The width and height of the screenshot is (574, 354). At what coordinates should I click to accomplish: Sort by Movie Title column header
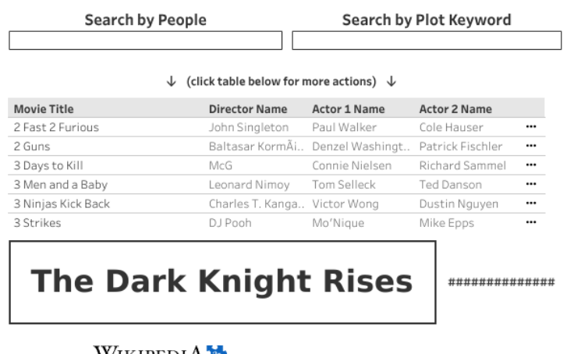[x=44, y=109]
